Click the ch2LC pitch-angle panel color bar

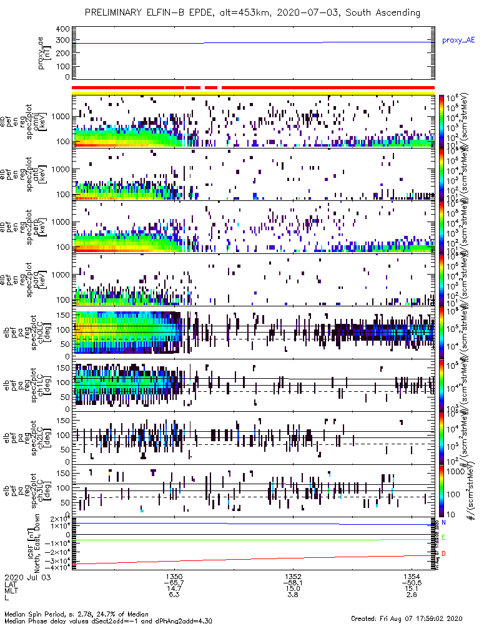tap(440, 438)
